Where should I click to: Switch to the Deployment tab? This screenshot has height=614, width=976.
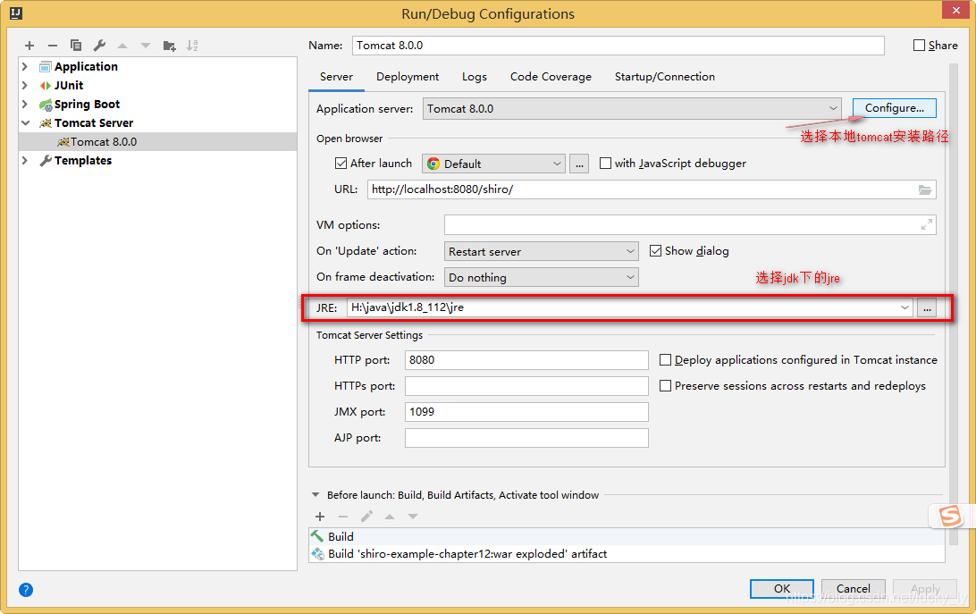[408, 77]
